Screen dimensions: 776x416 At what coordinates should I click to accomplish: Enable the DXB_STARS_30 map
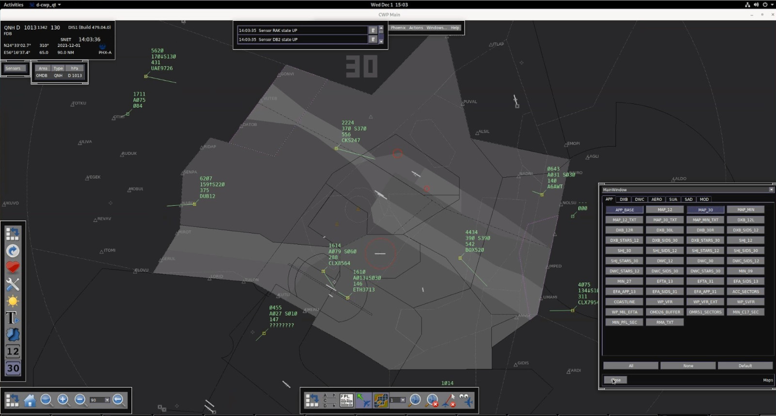click(x=706, y=240)
